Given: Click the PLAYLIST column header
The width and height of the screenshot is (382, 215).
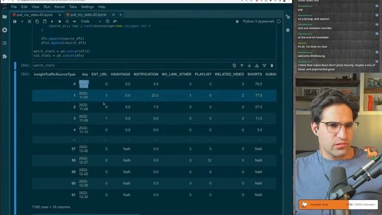Looking at the screenshot, I should pyautogui.click(x=203, y=74).
